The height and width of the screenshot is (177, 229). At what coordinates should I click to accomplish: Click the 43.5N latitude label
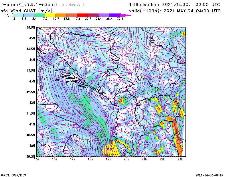[x=31, y=70]
